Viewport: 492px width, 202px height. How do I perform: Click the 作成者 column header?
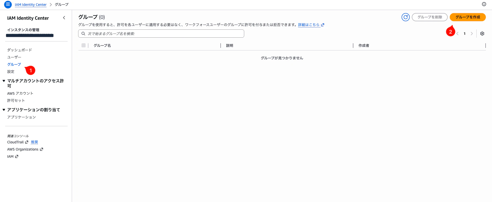(x=364, y=45)
